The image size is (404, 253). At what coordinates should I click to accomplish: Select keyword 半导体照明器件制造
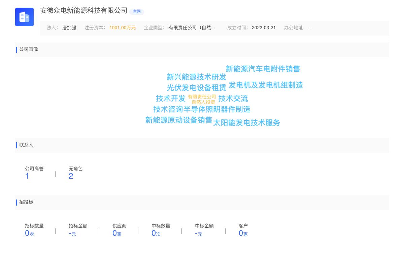(x=217, y=109)
